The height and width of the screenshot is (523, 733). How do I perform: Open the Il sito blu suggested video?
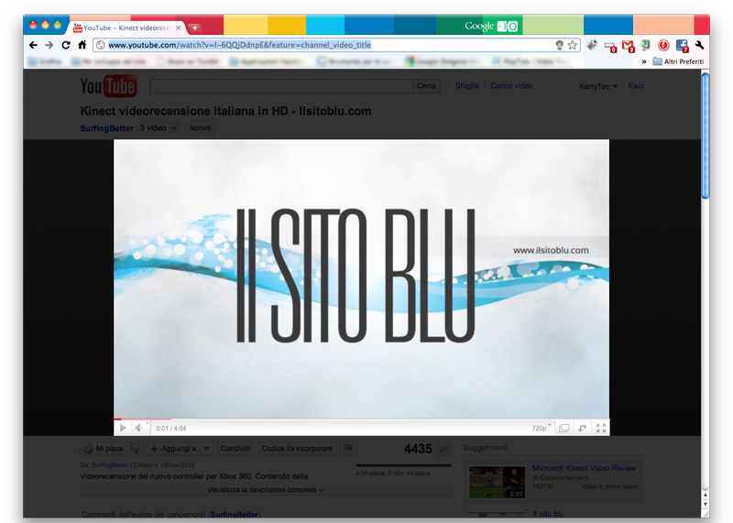point(548,514)
